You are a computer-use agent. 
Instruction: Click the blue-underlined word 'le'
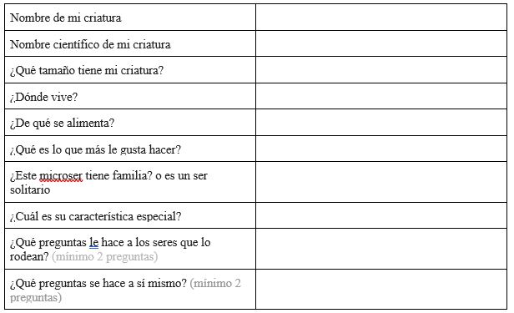point(93,243)
